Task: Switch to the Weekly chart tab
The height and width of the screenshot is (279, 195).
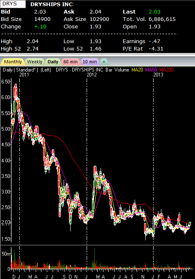Action: pyautogui.click(x=34, y=62)
